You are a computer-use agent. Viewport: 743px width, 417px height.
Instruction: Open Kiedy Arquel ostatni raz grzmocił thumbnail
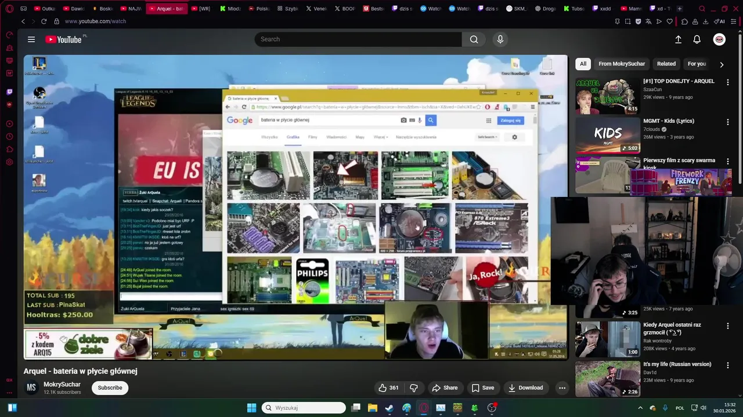click(607, 339)
